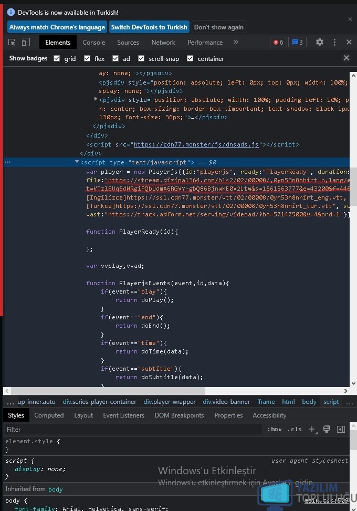
Task: Open the Event Listeners pane tab
Action: (x=124, y=415)
